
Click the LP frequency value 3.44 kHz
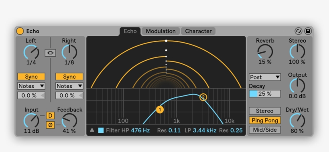(x=205, y=130)
